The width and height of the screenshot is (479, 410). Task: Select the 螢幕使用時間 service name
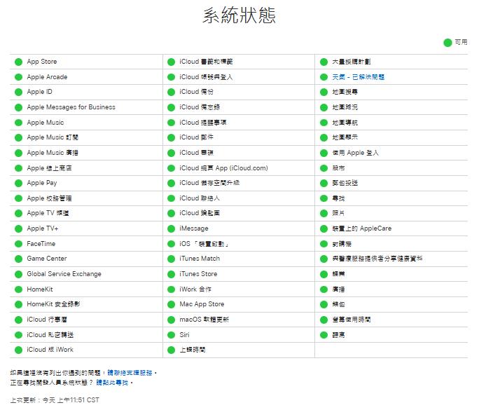[352, 320]
